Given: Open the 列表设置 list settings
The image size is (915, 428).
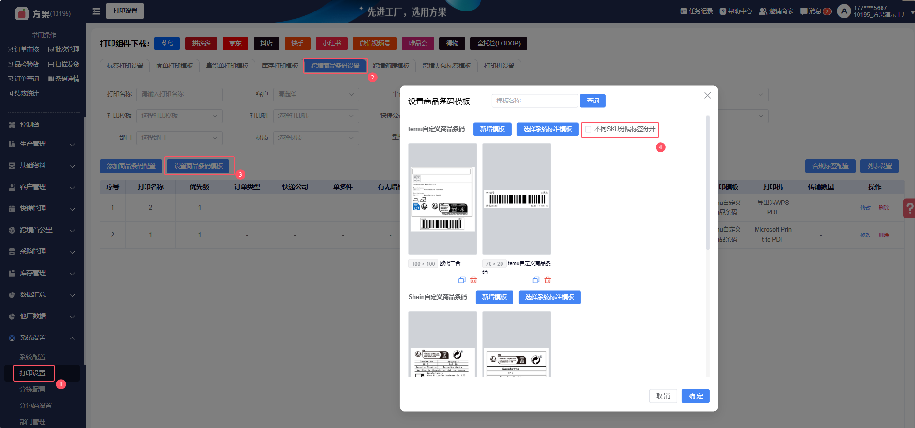Looking at the screenshot, I should click(x=880, y=166).
